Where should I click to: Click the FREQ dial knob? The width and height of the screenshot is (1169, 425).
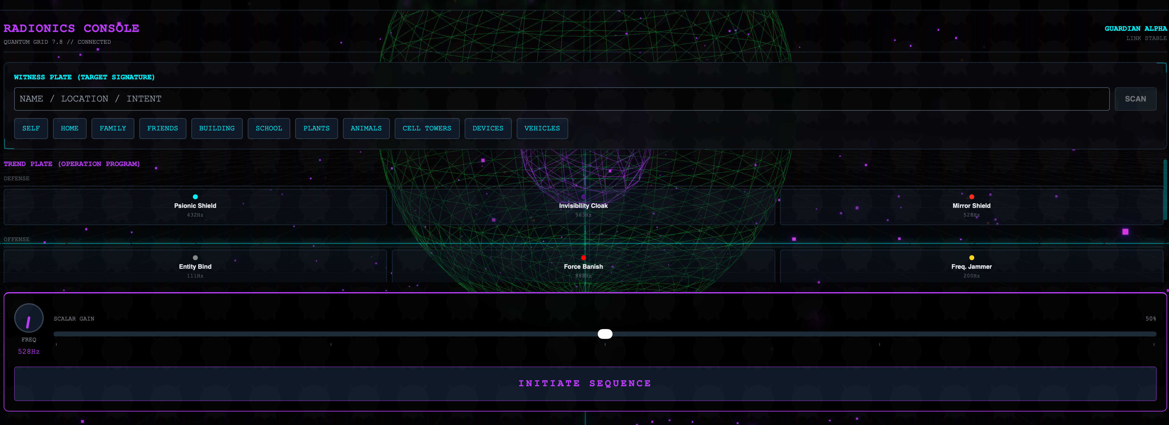point(29,318)
